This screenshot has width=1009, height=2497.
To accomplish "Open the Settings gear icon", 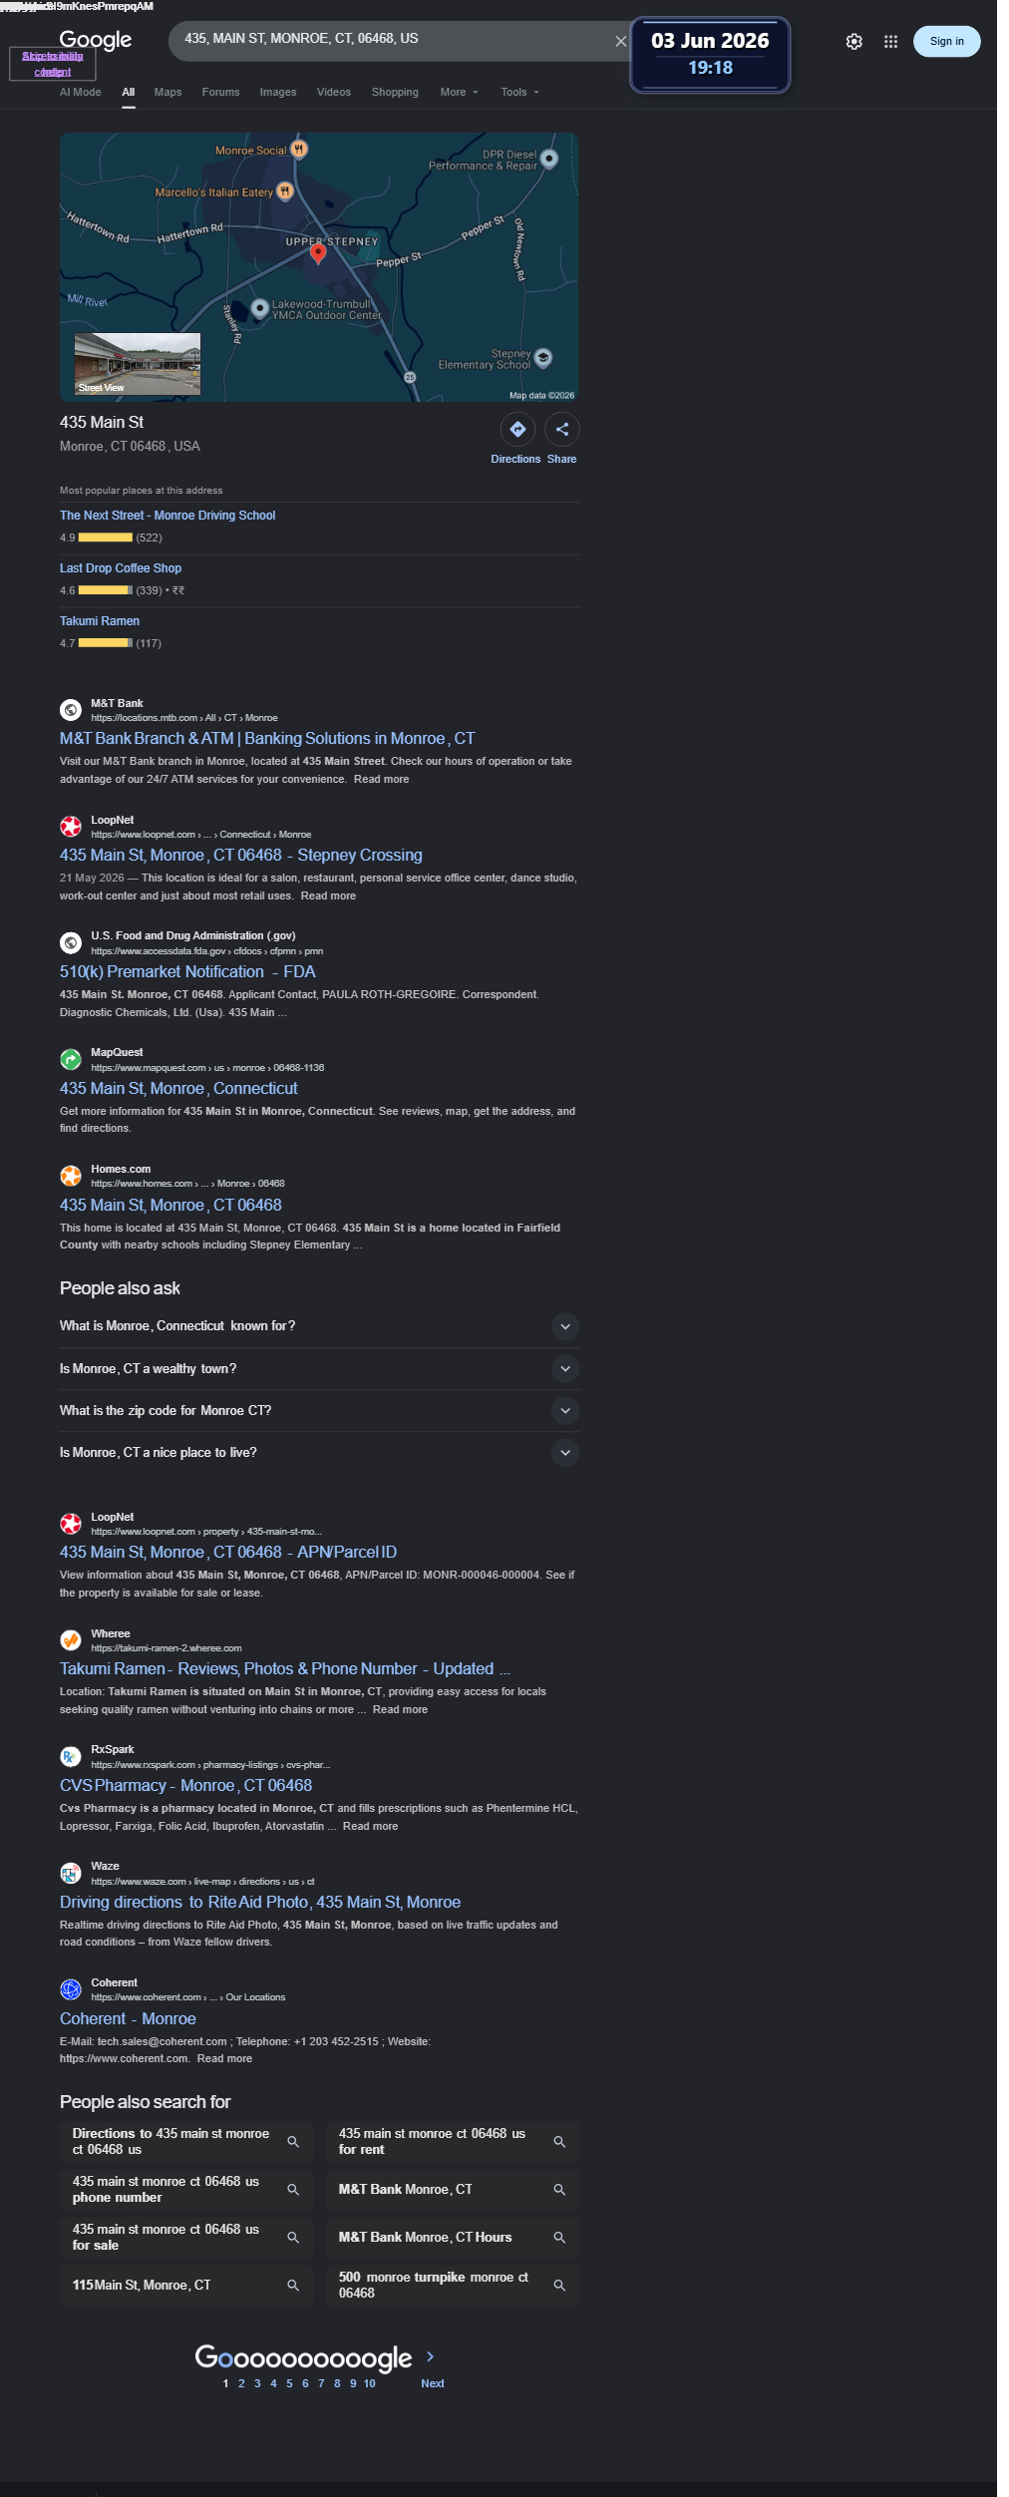I will click(x=854, y=42).
